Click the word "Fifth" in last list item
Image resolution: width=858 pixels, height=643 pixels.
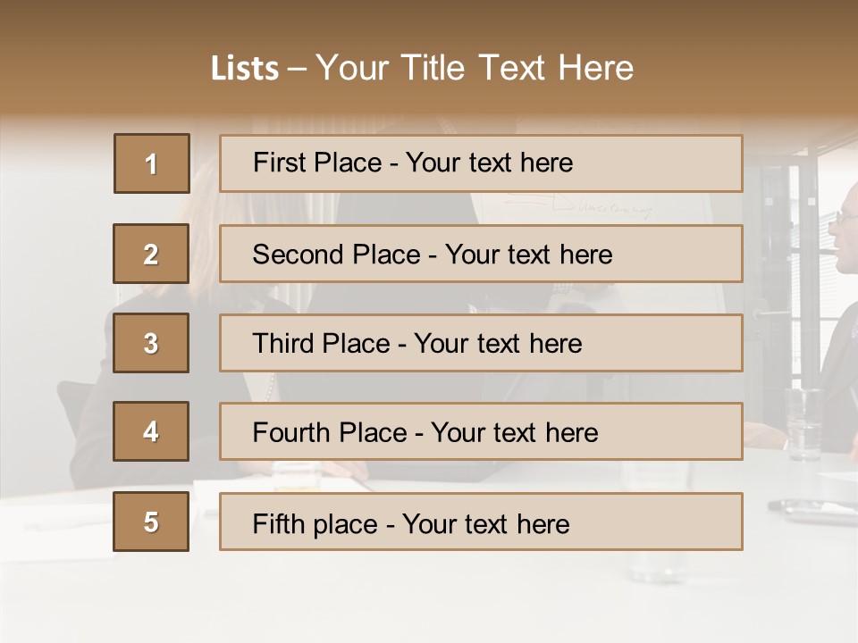(x=279, y=523)
